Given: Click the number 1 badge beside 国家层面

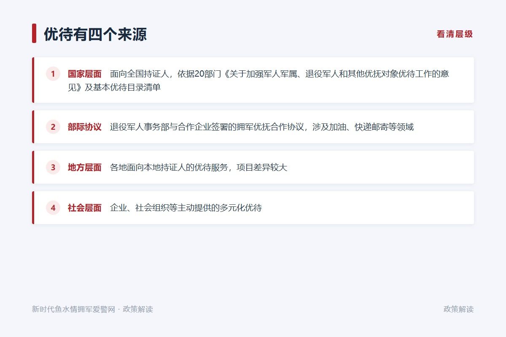Looking at the screenshot, I should point(53,74).
